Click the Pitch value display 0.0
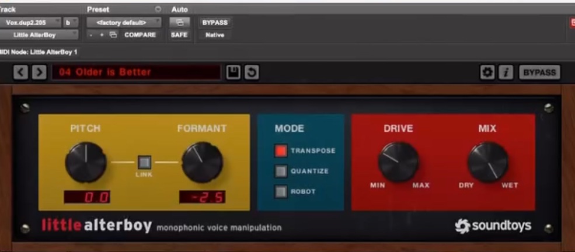 click(87, 197)
